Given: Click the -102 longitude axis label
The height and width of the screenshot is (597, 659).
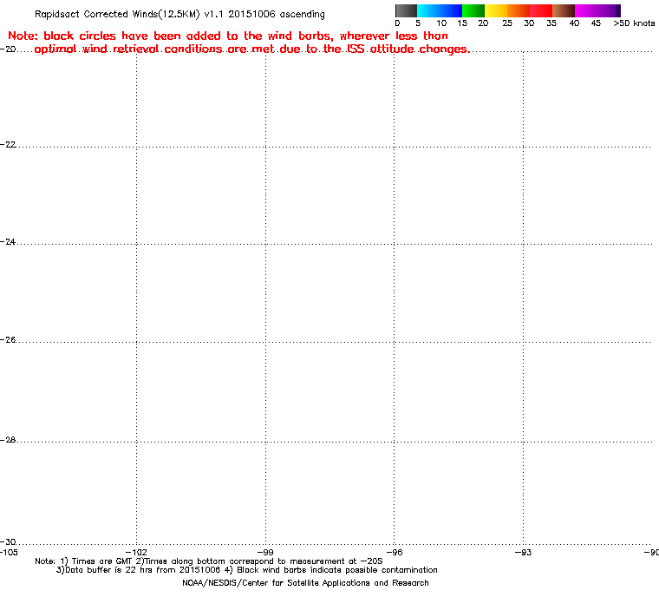Looking at the screenshot, I should tap(137, 553).
